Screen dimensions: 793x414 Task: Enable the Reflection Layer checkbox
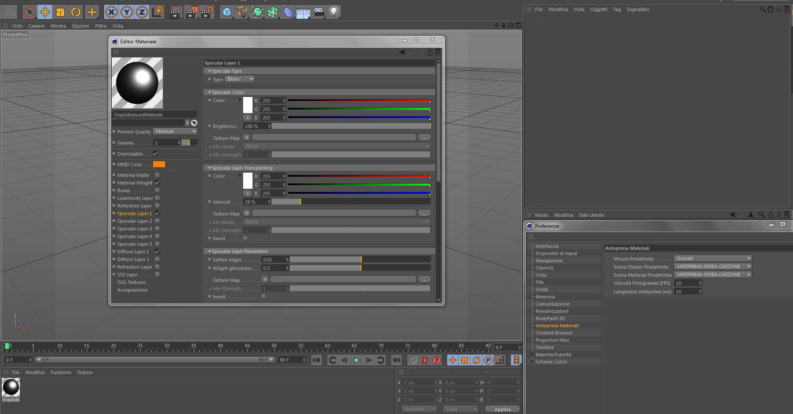click(x=157, y=206)
